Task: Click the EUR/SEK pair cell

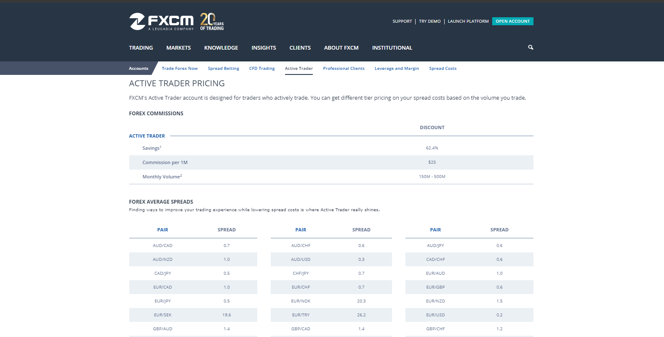Action: (163, 315)
